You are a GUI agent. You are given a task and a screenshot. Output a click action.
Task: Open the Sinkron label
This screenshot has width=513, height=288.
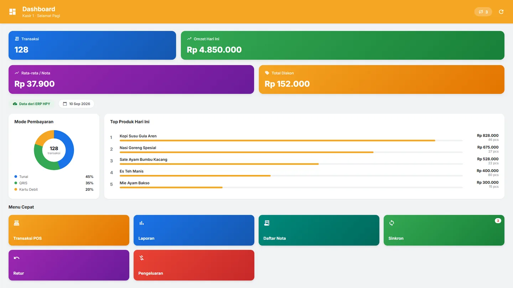(396, 238)
